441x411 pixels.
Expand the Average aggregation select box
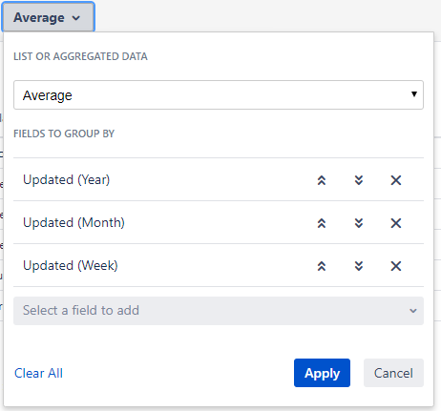pos(219,95)
